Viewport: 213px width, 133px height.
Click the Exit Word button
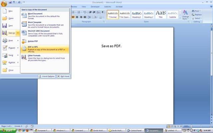(x=63, y=76)
